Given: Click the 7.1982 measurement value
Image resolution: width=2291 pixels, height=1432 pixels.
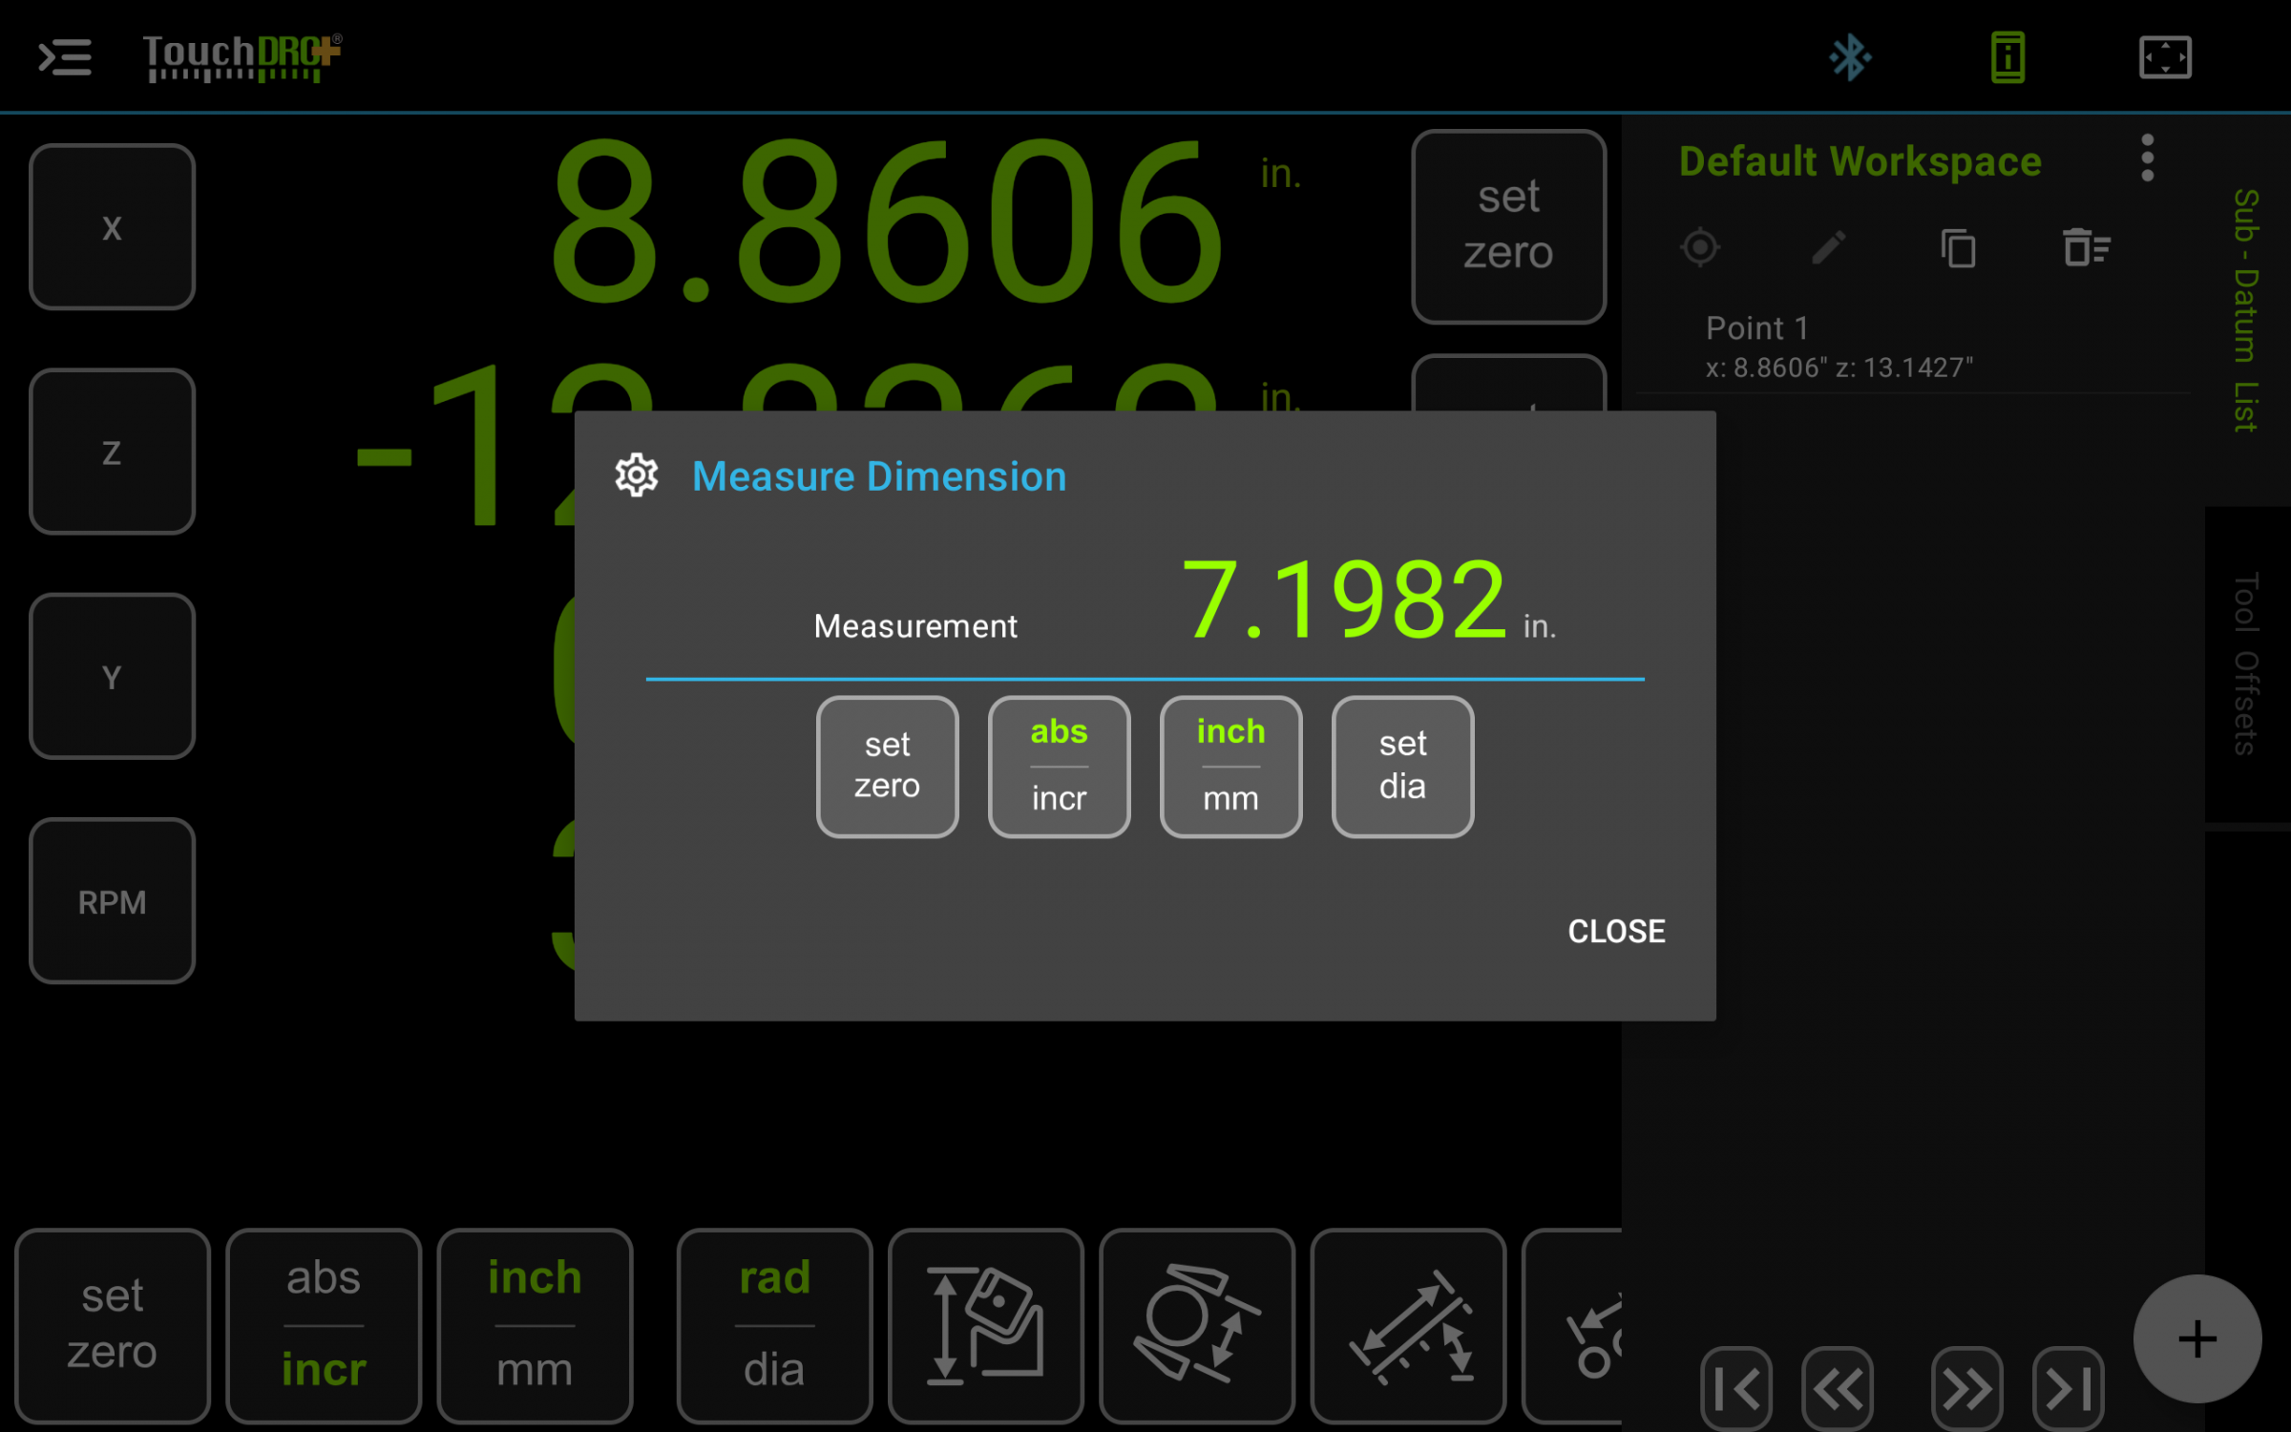Looking at the screenshot, I should pyautogui.click(x=1344, y=600).
